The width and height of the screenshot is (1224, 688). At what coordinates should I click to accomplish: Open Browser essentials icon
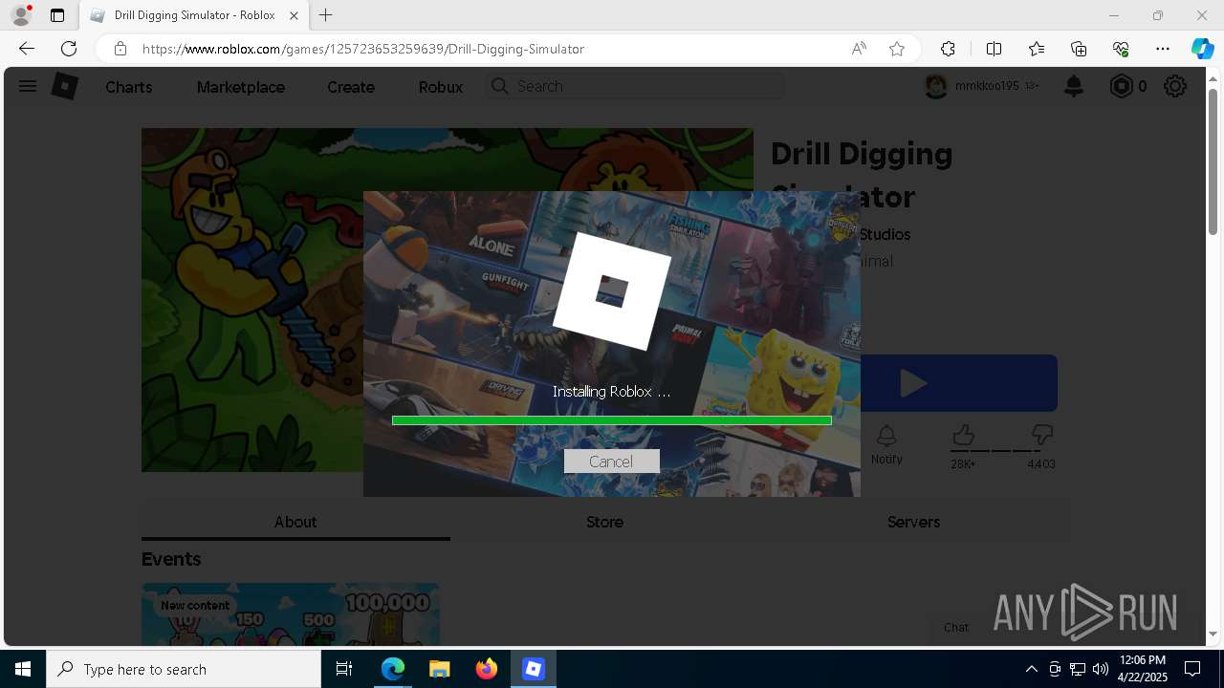tap(1121, 49)
